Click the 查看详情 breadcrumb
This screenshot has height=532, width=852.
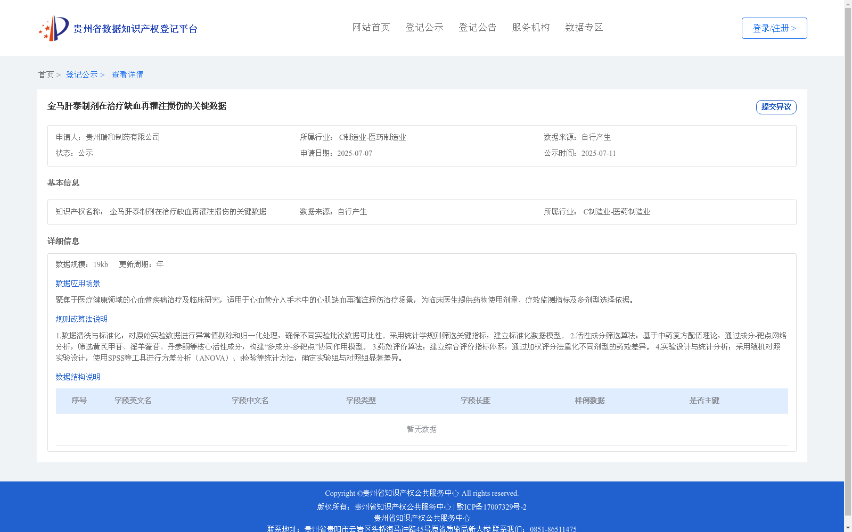pyautogui.click(x=127, y=74)
